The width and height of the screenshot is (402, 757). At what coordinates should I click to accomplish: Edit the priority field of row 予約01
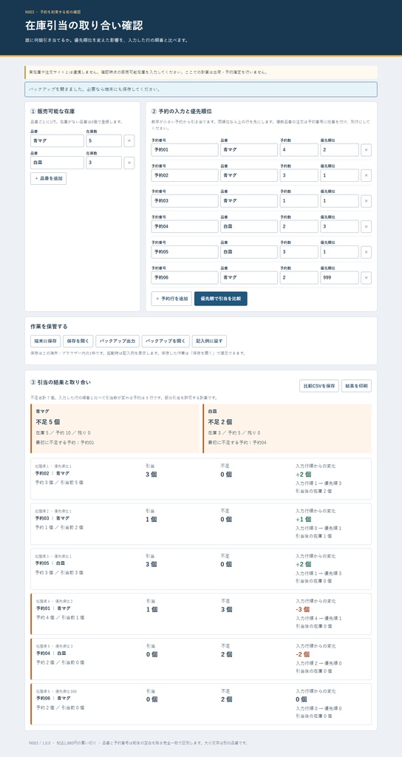(339, 149)
